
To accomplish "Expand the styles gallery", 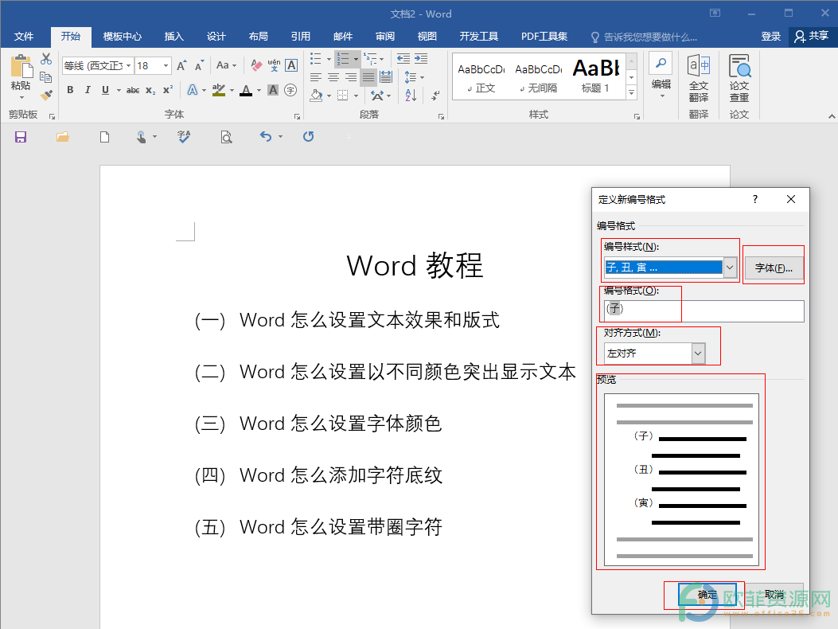I will (x=632, y=92).
